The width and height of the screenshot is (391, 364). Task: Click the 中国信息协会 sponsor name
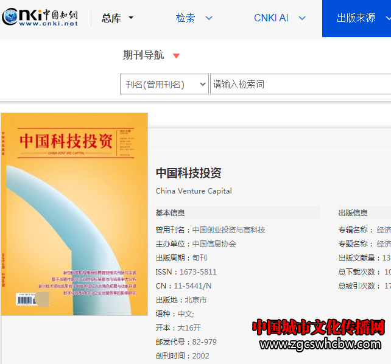click(214, 244)
